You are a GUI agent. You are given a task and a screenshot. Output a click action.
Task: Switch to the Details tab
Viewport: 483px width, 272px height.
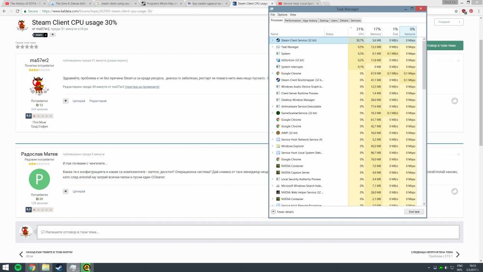tap(344, 20)
